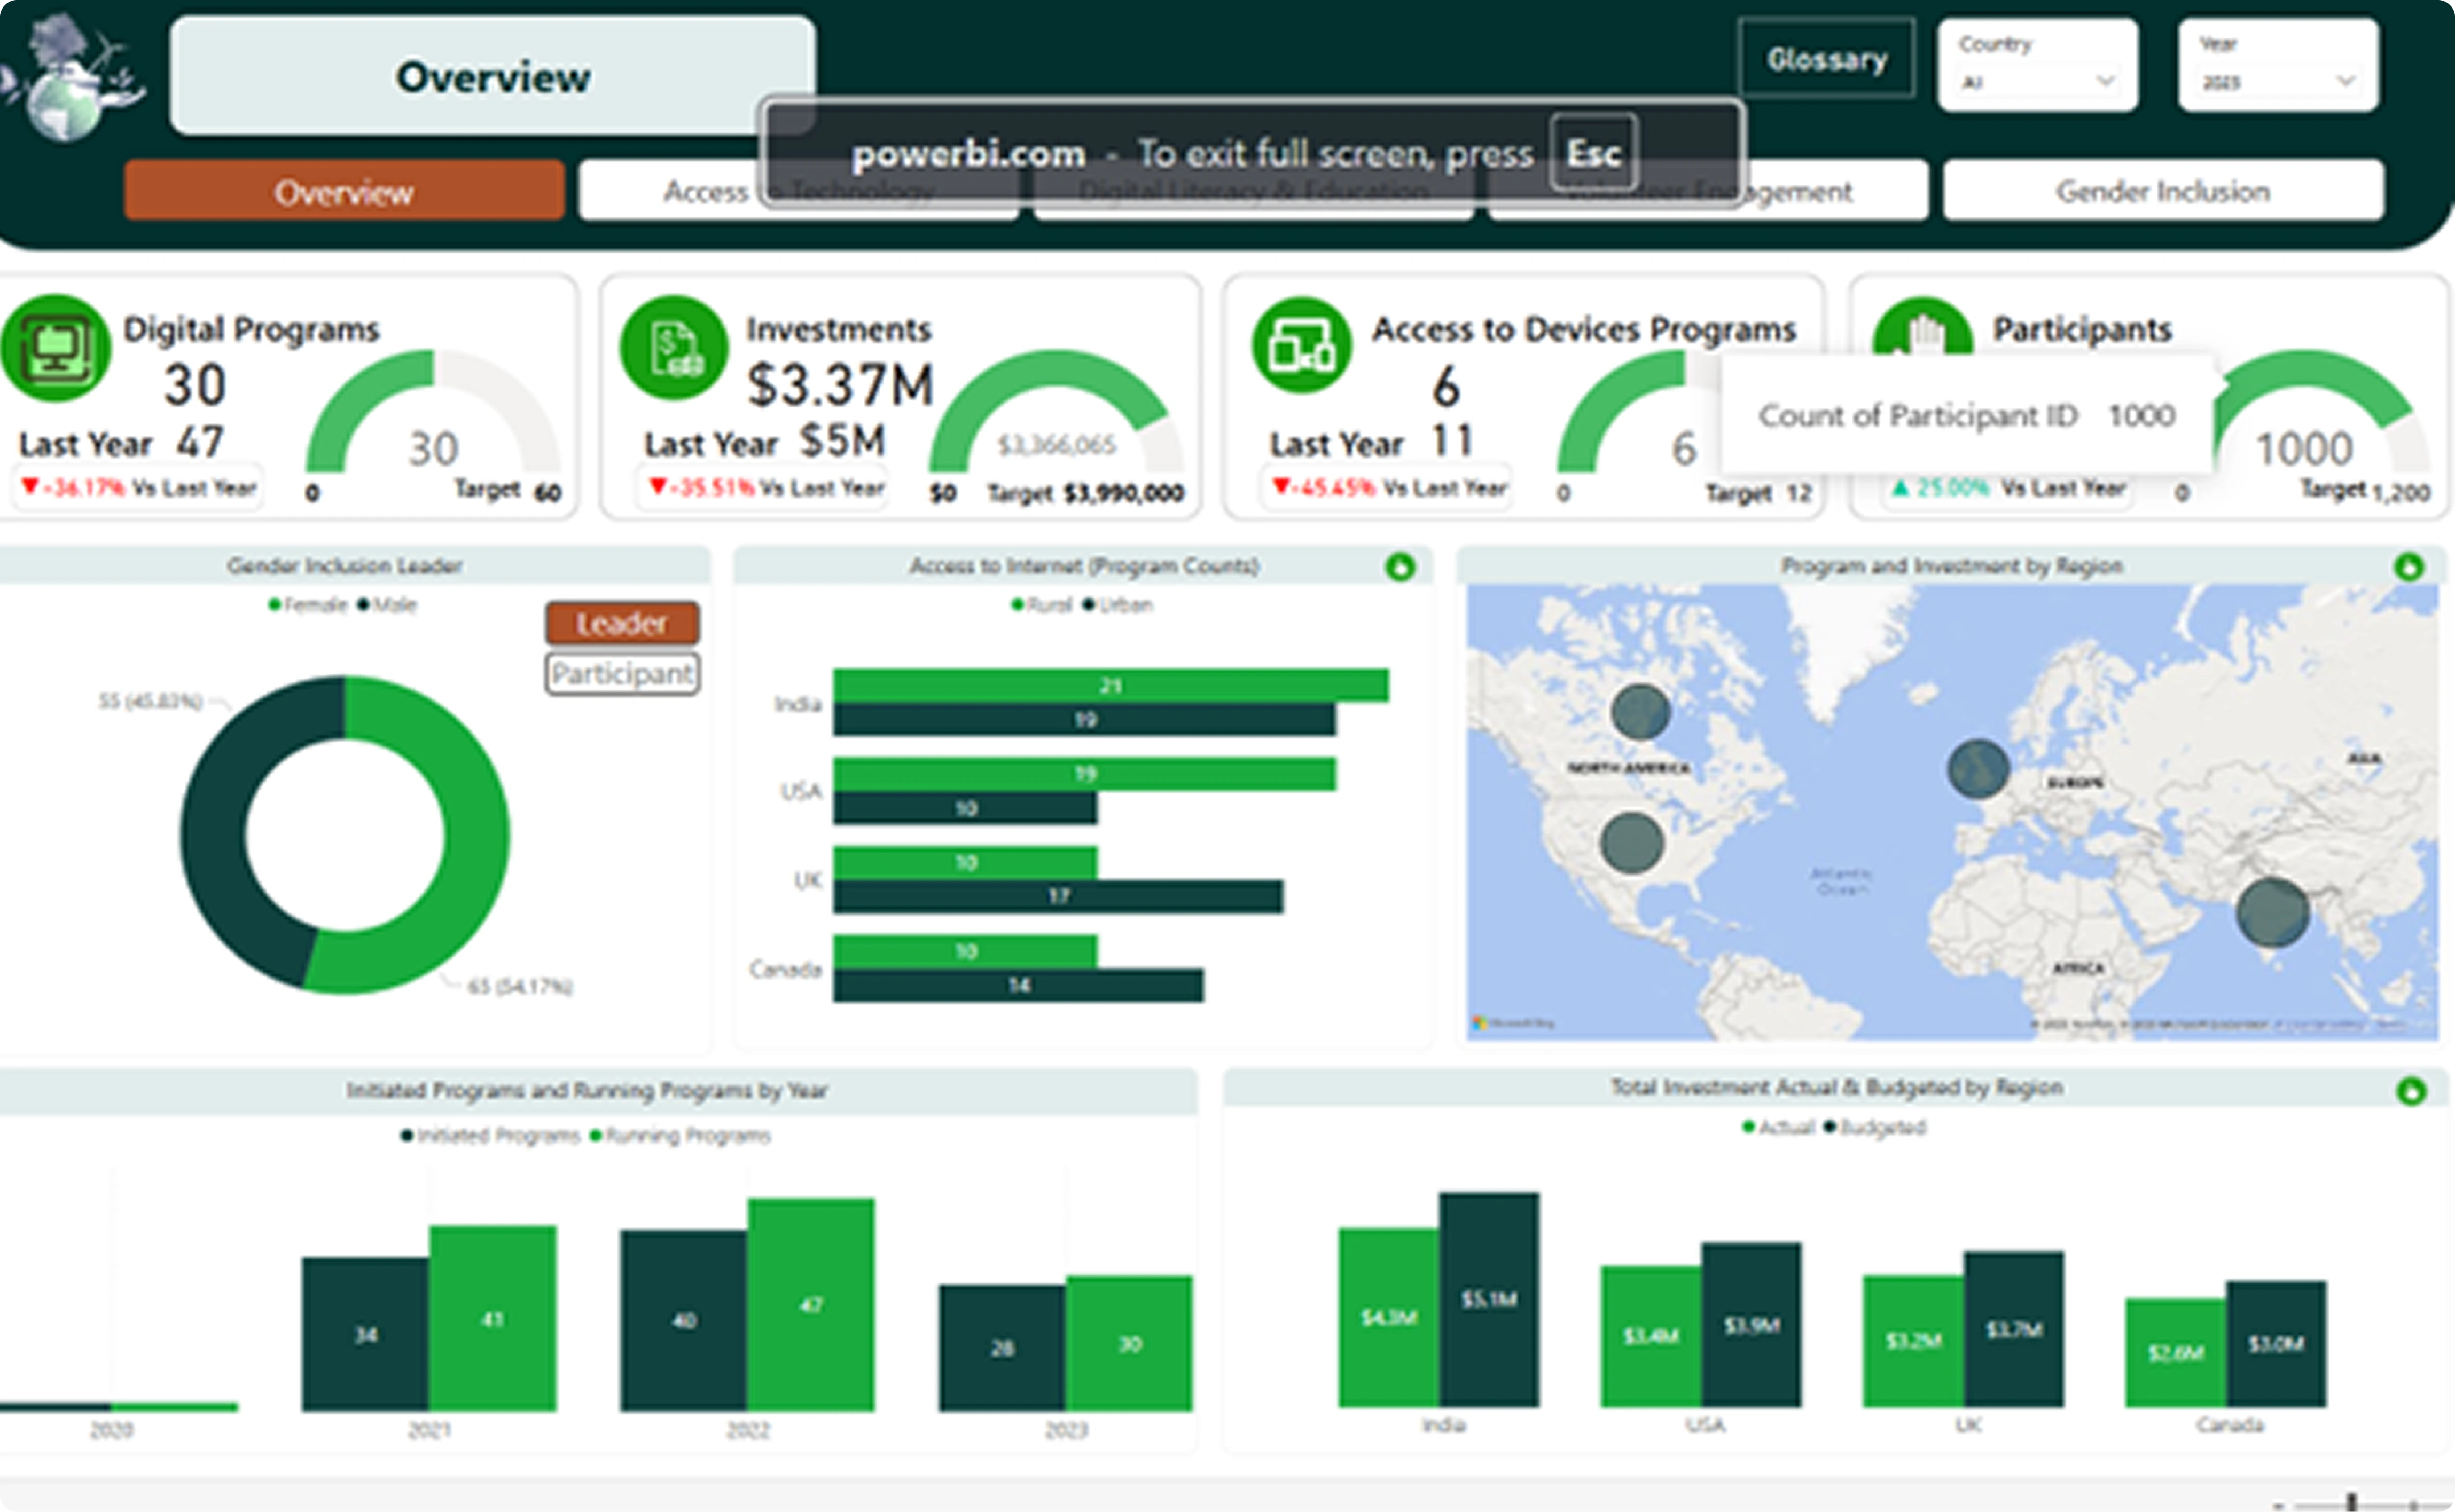Screen dimensions: 2455x1512
Task: Open the Glossary button
Action: [x=1827, y=60]
